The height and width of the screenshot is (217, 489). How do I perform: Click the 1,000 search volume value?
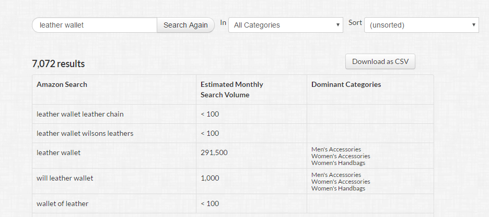pos(210,178)
